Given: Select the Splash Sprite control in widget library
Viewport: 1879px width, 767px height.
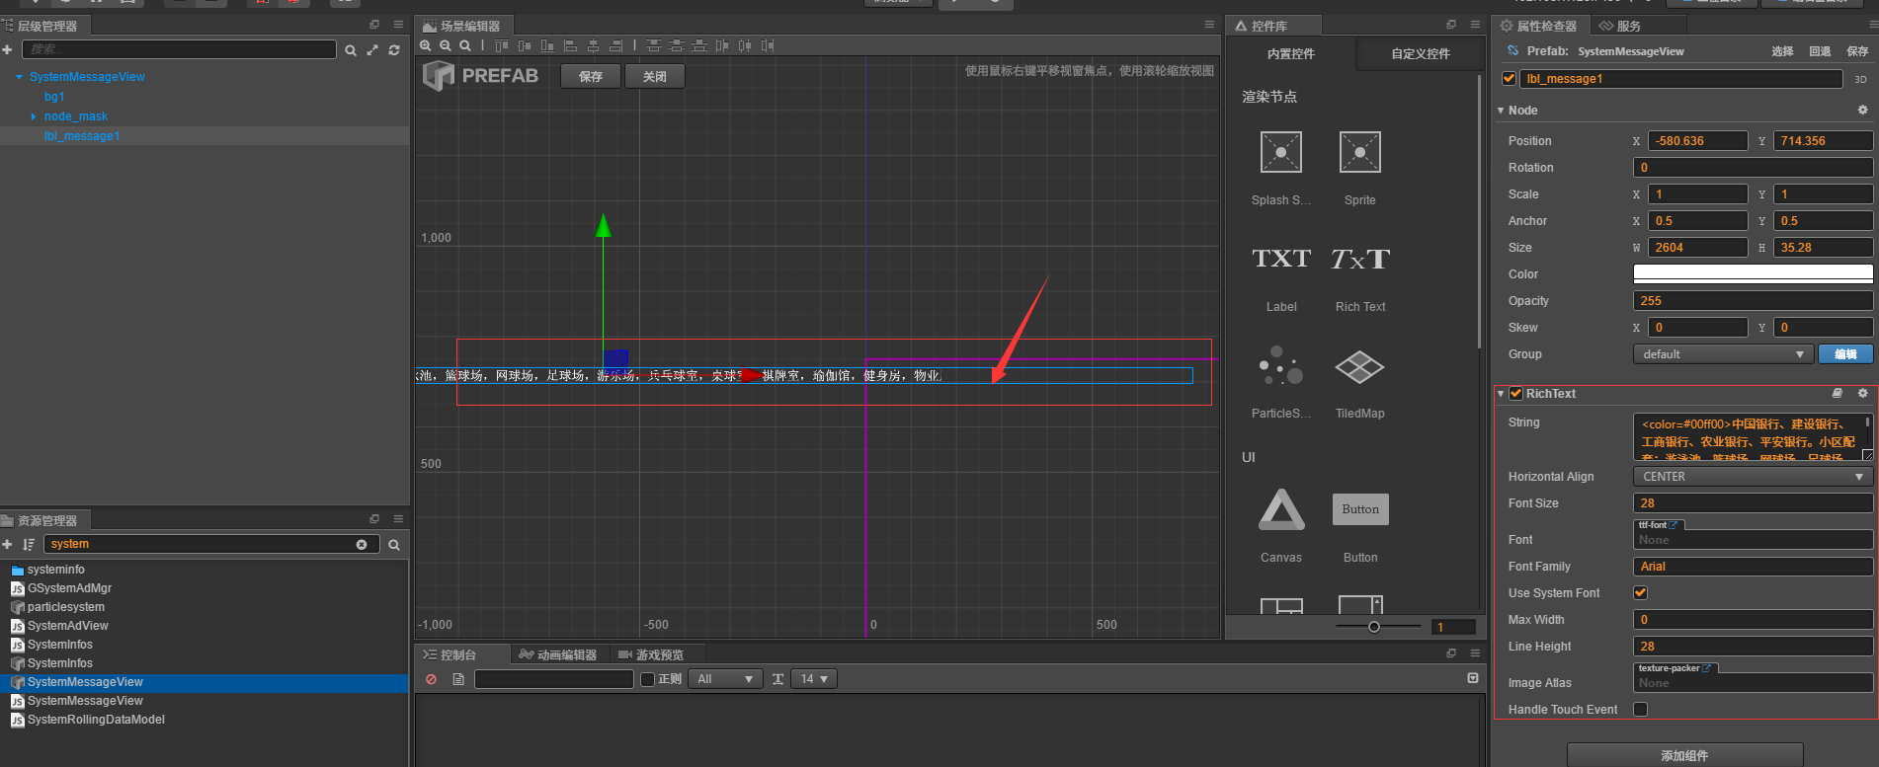Looking at the screenshot, I should point(1281,152).
